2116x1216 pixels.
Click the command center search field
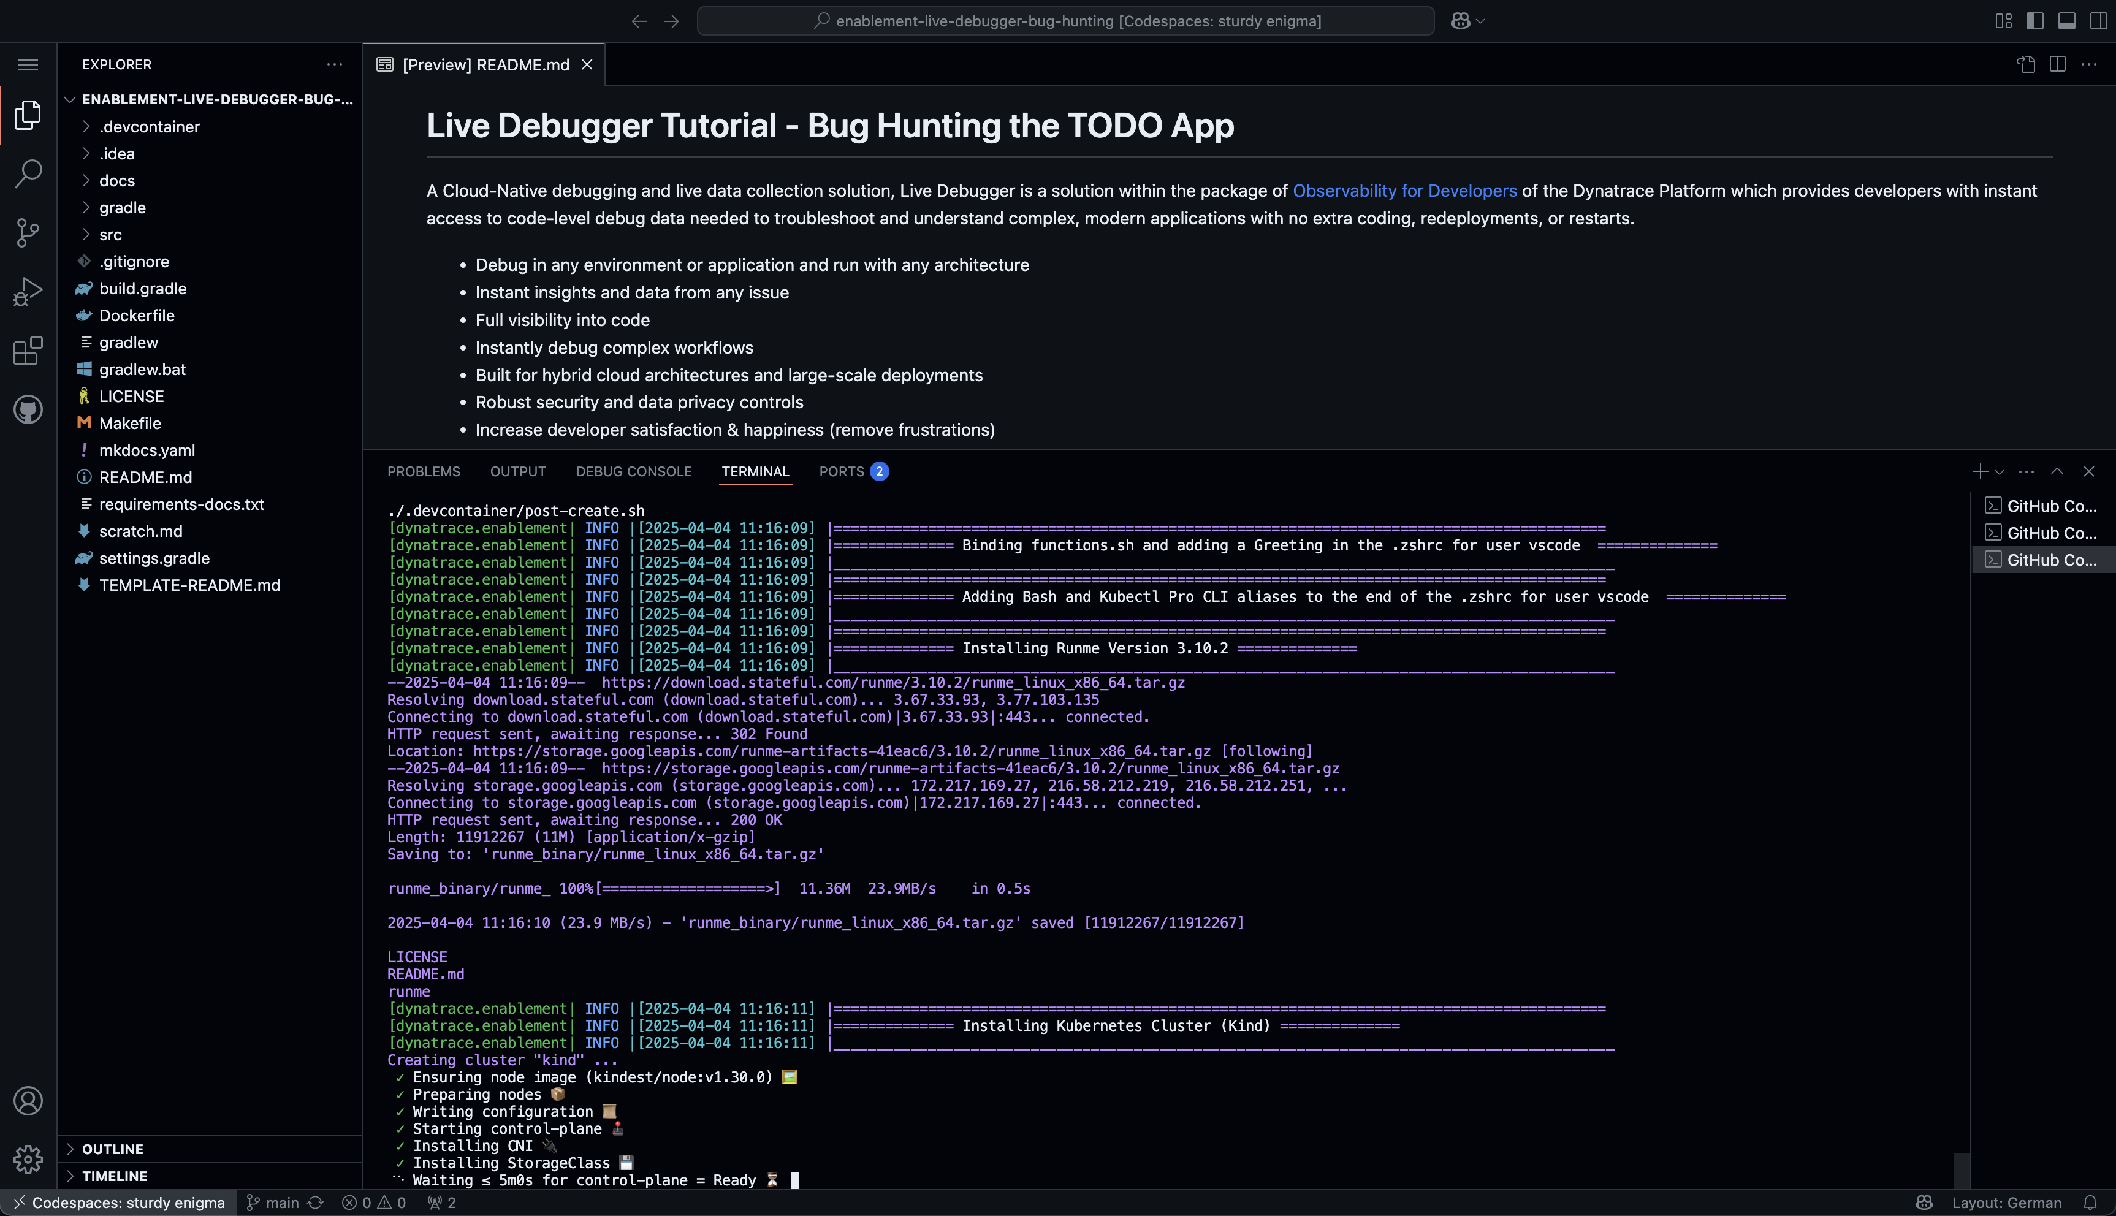(1065, 21)
